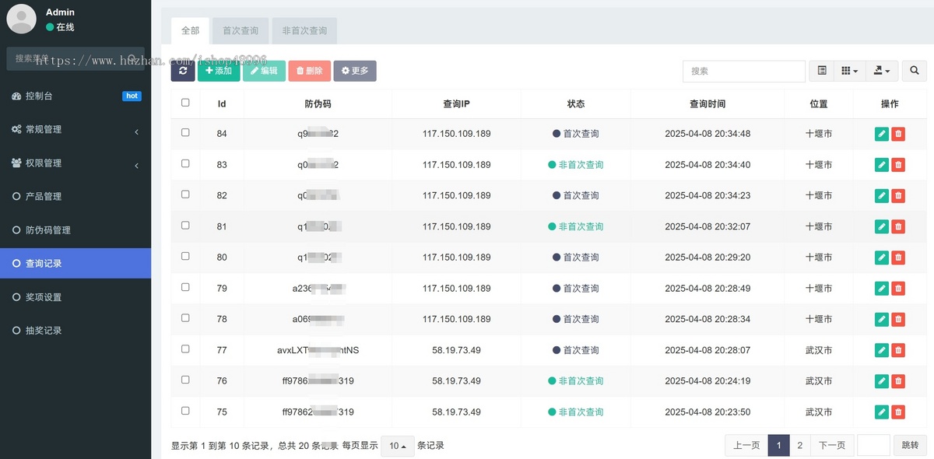Edit record 84 with pencil icon
Image resolution: width=934 pixels, height=459 pixels.
[x=881, y=134]
